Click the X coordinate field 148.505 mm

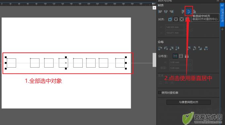(175, 27)
